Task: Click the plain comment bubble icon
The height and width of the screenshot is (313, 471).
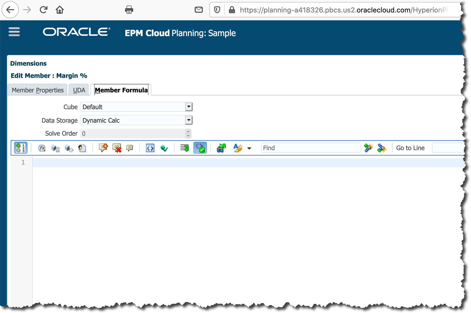Action: [x=130, y=148]
